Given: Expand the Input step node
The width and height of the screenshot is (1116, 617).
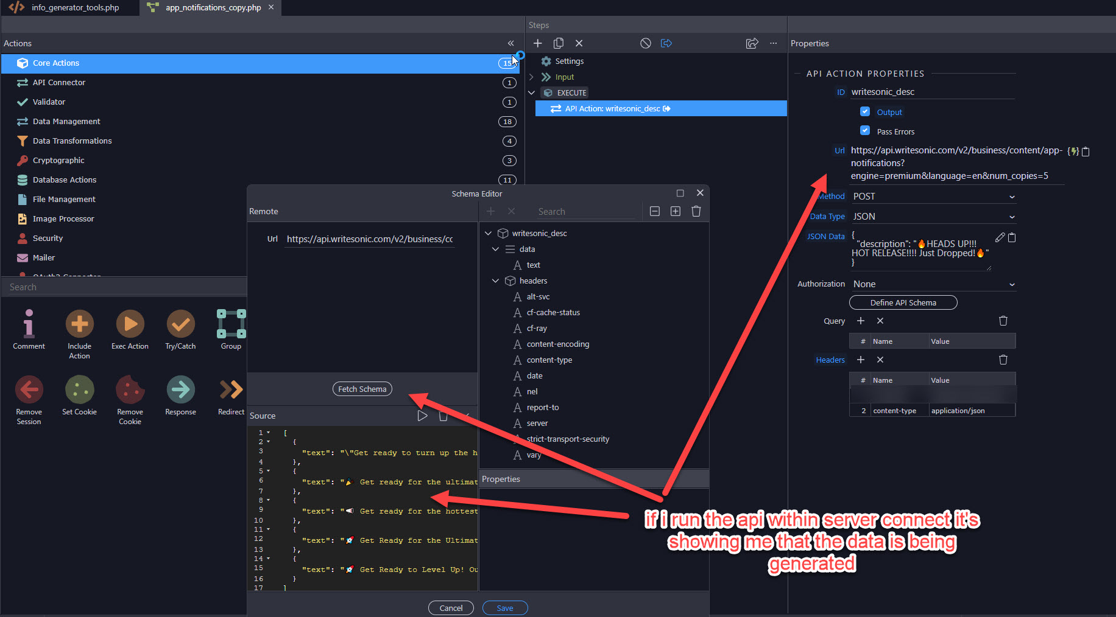Looking at the screenshot, I should pyautogui.click(x=531, y=77).
